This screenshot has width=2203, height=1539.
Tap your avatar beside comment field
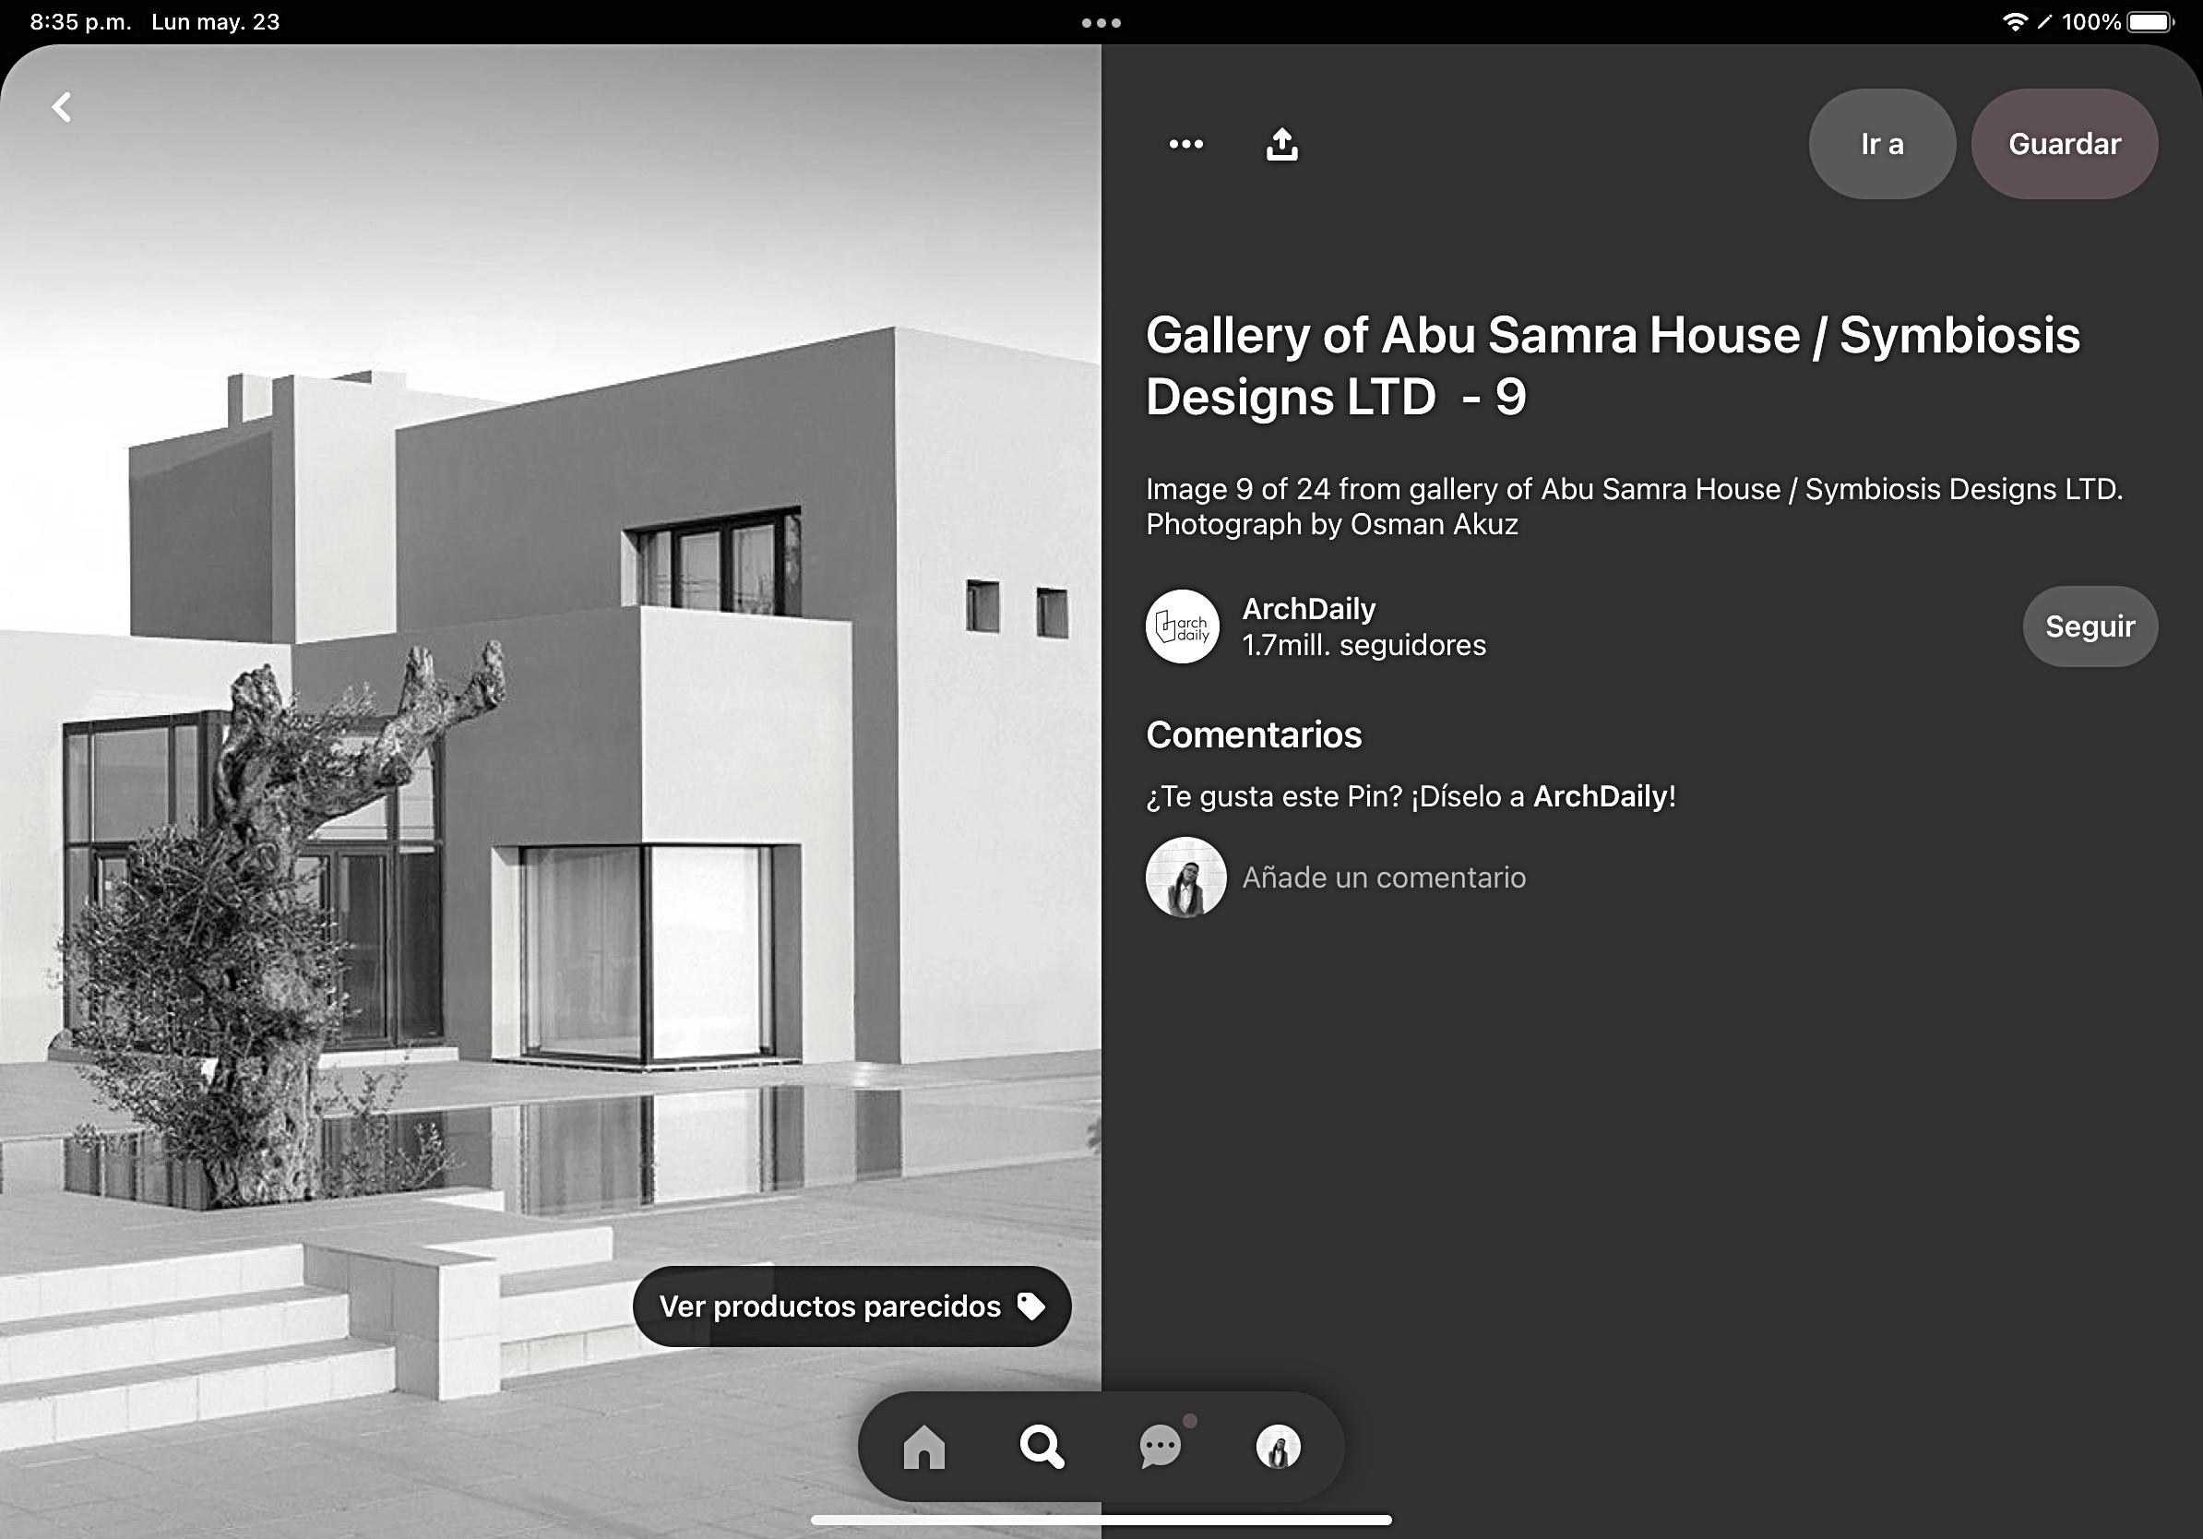pyautogui.click(x=1186, y=877)
